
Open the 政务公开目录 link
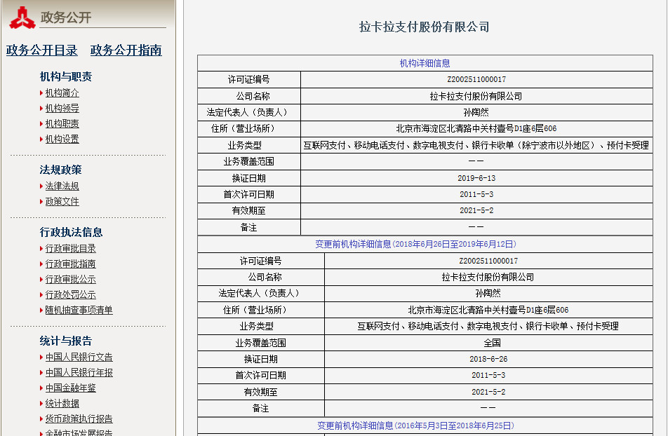(42, 50)
